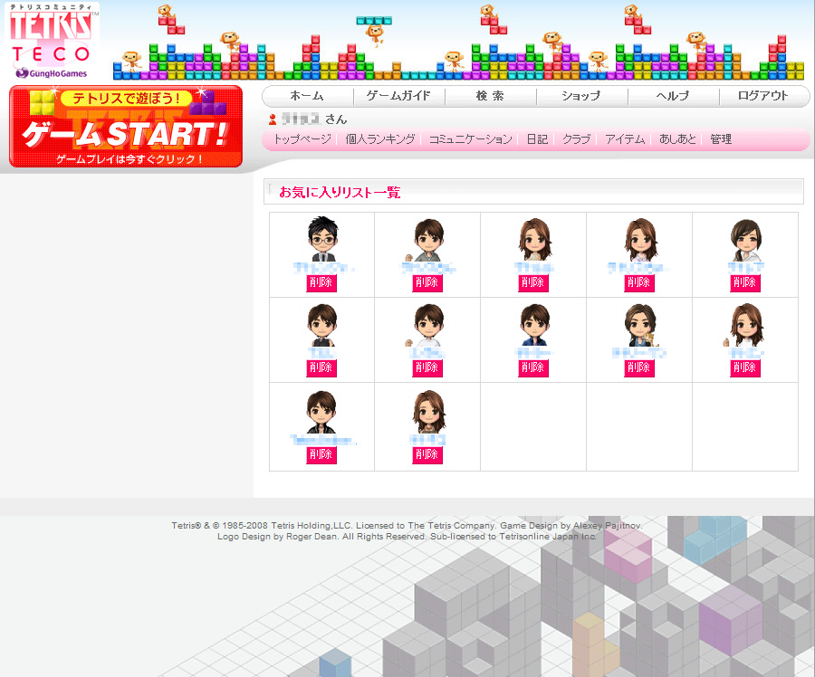Click the ゲームSTART! banner
The width and height of the screenshot is (815, 677).
pyautogui.click(x=126, y=126)
